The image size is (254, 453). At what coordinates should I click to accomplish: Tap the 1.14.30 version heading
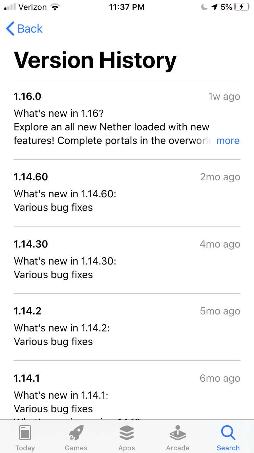pos(31,244)
